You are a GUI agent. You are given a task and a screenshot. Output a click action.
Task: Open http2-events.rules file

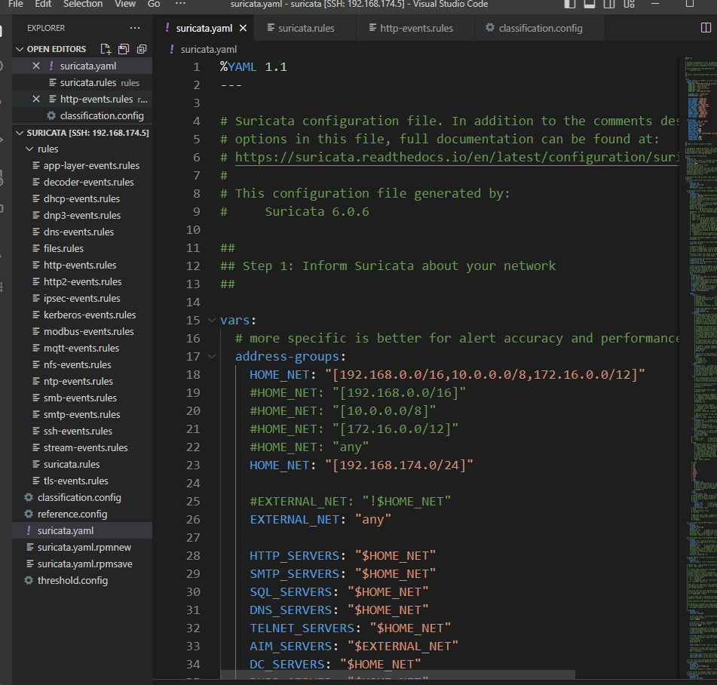point(82,282)
